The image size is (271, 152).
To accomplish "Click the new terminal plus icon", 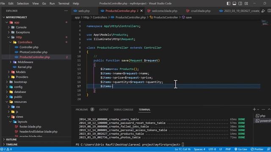I will point(254,109).
